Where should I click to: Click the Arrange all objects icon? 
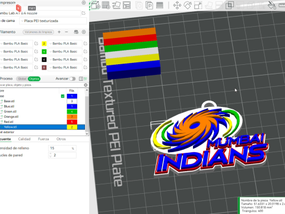126,5
